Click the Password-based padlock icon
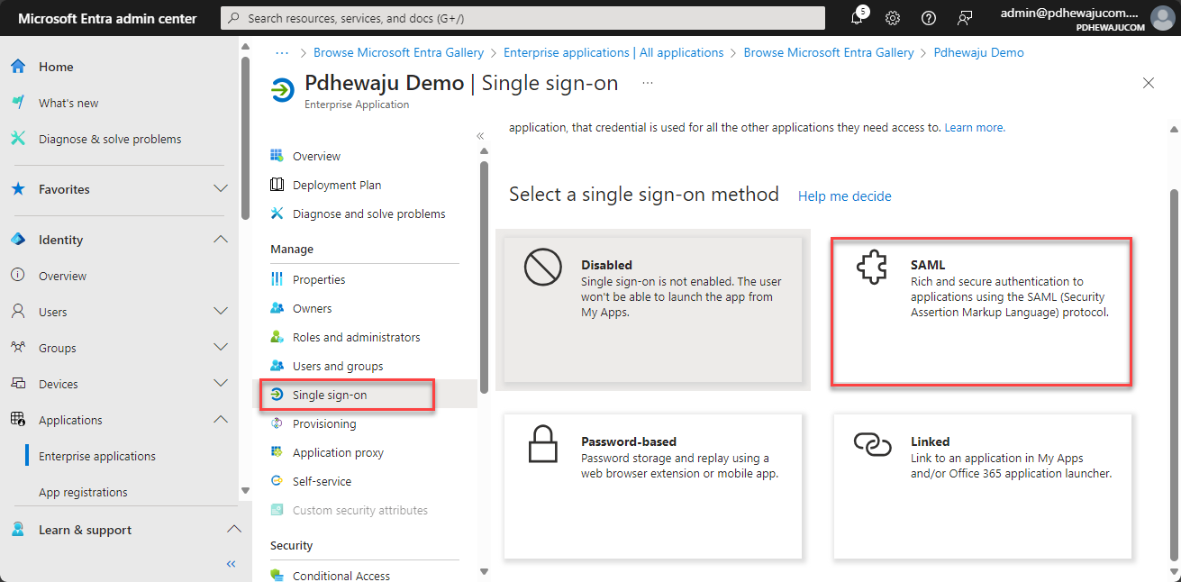 pos(542,444)
